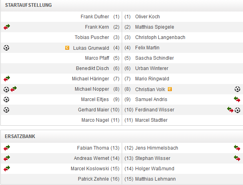The width and height of the screenshot is (243, 185).
Task: Click the substitution arrows beside Marcel Koslowski
Action: pyautogui.click(x=7, y=169)
